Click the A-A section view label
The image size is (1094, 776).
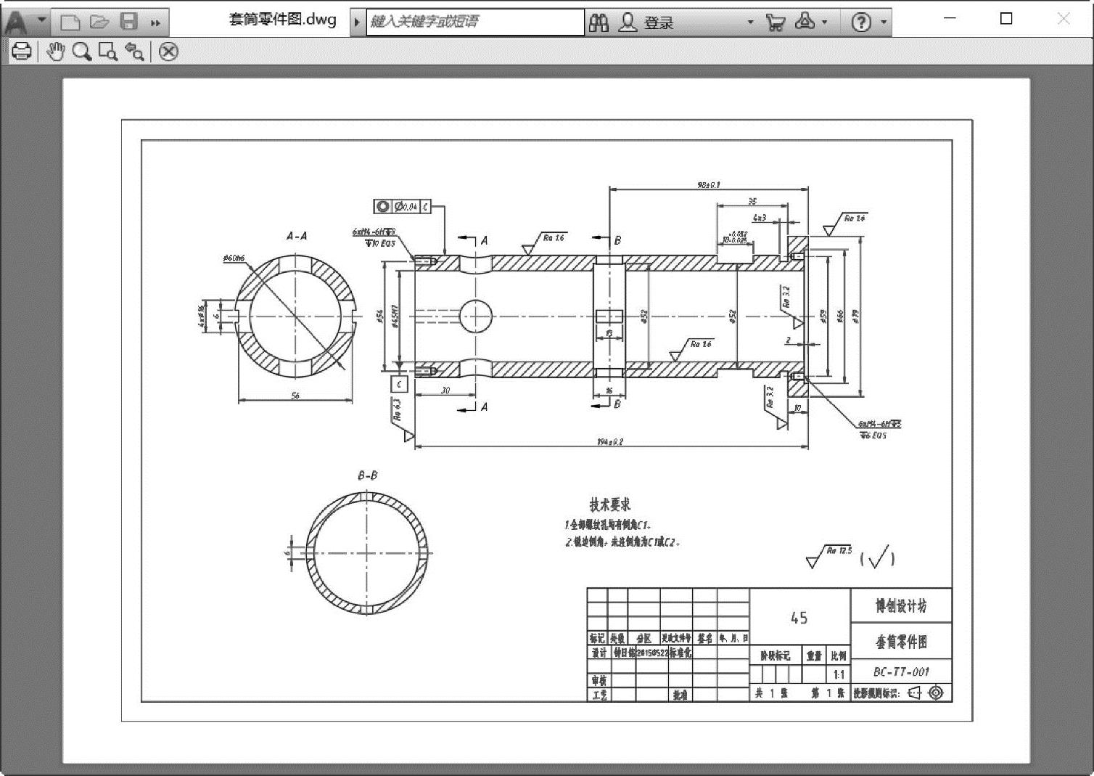(297, 236)
